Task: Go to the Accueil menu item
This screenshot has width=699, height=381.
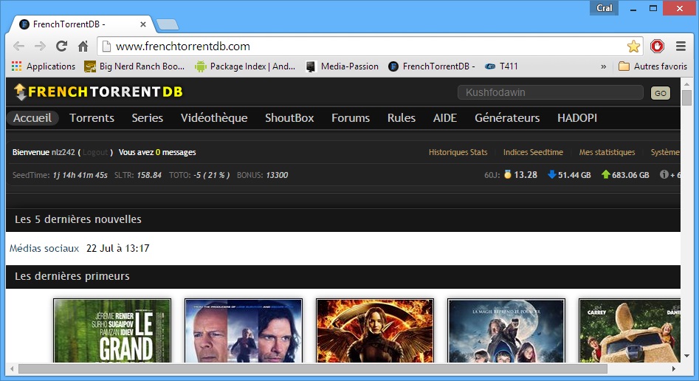Action: [32, 118]
